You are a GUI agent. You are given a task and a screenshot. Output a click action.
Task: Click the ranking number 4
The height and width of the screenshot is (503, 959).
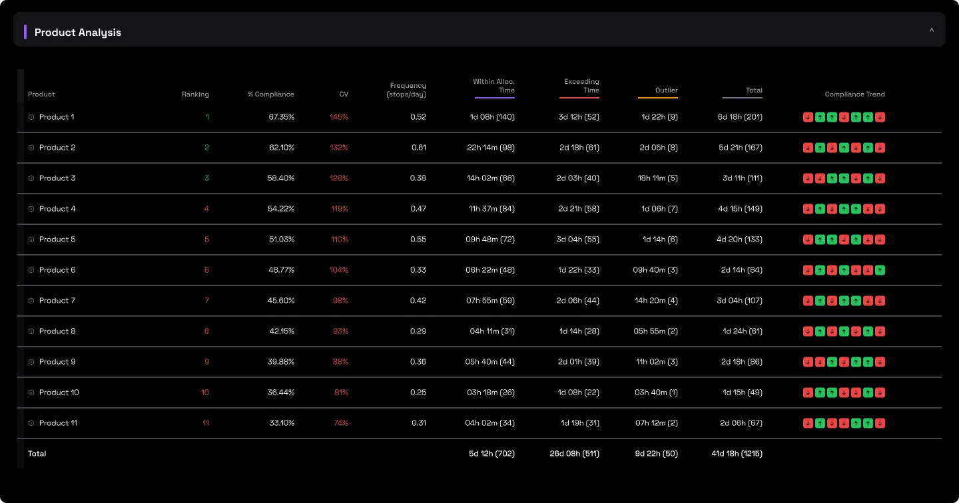[x=206, y=209]
